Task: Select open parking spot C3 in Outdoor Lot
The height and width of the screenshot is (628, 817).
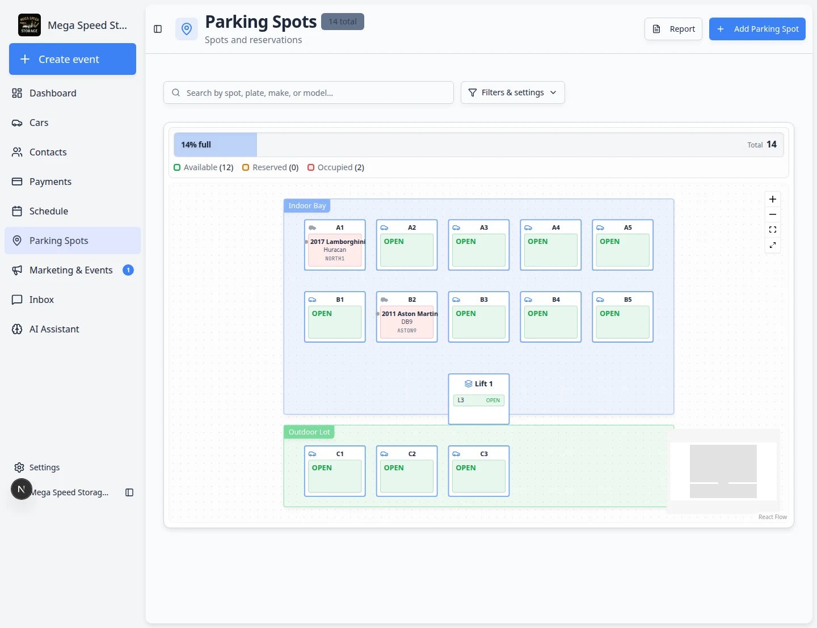Action: click(479, 471)
